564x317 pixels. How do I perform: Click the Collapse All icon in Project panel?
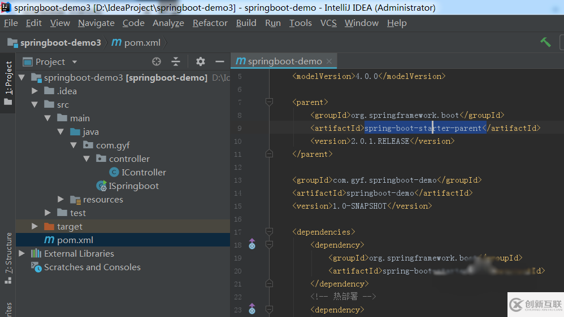point(176,61)
